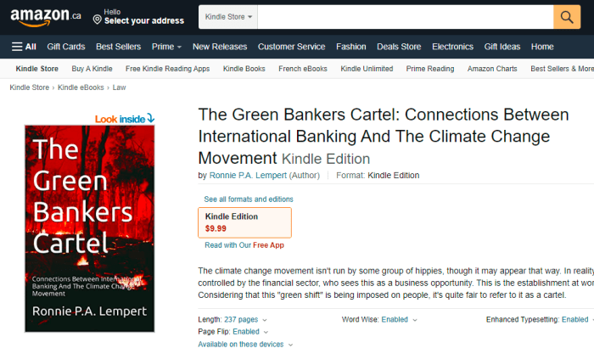Go to French eBooks section
This screenshot has height=348, width=594.
point(303,69)
